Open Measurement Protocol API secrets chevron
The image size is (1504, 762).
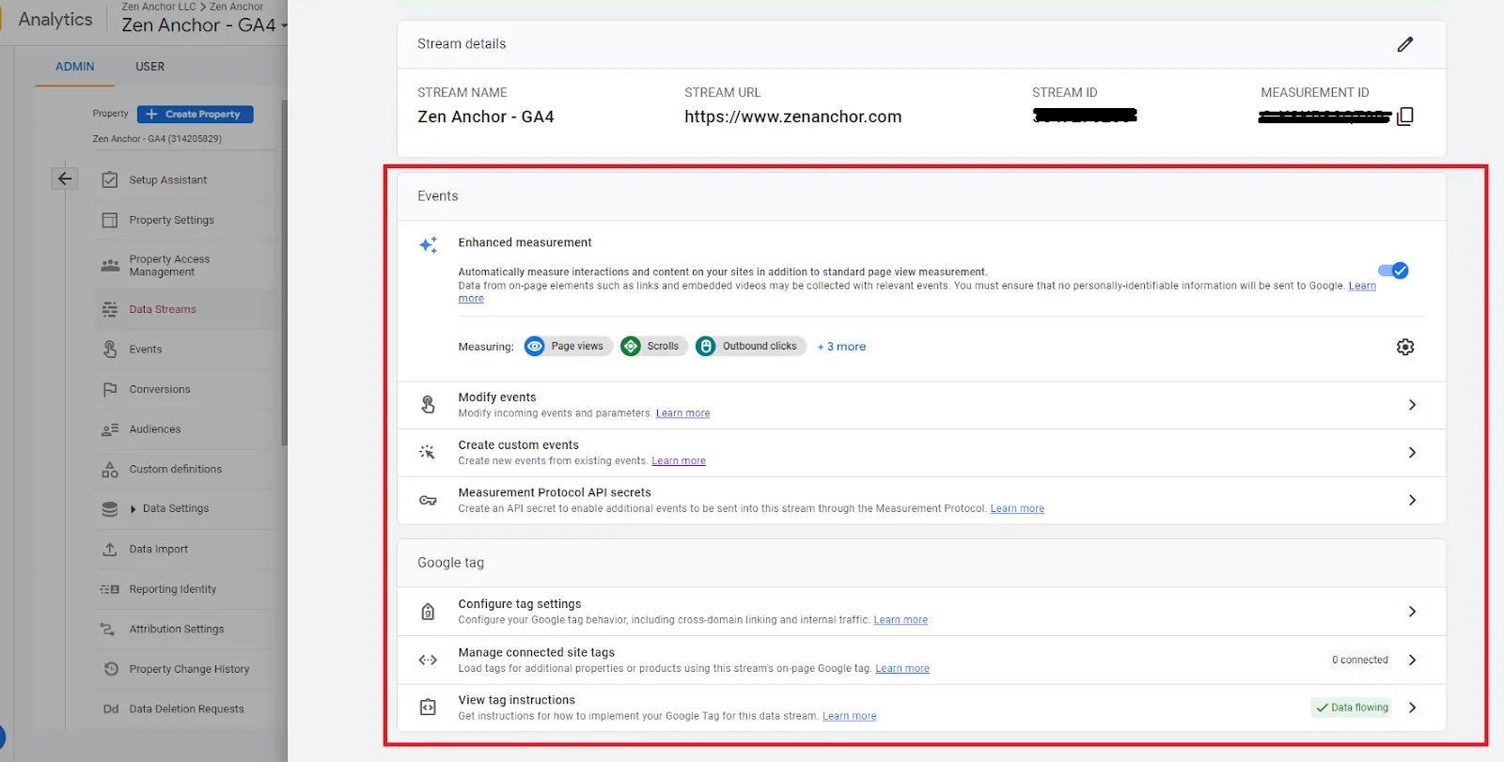coord(1412,500)
